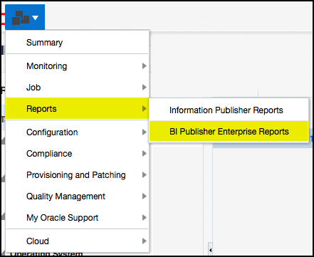Image resolution: width=314 pixels, height=257 pixels.
Task: Expand the Job submenu arrow
Action: coord(144,88)
